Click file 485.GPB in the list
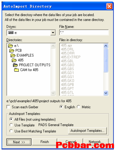Image resolution: width=115 pixels, height=150 pixels. point(67,85)
